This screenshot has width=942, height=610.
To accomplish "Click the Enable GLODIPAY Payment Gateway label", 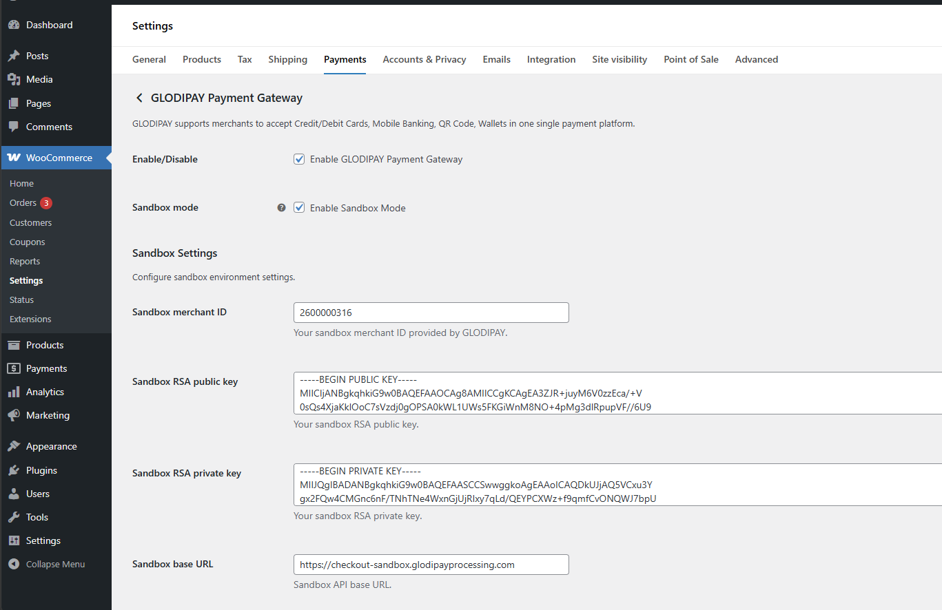I will (x=386, y=159).
